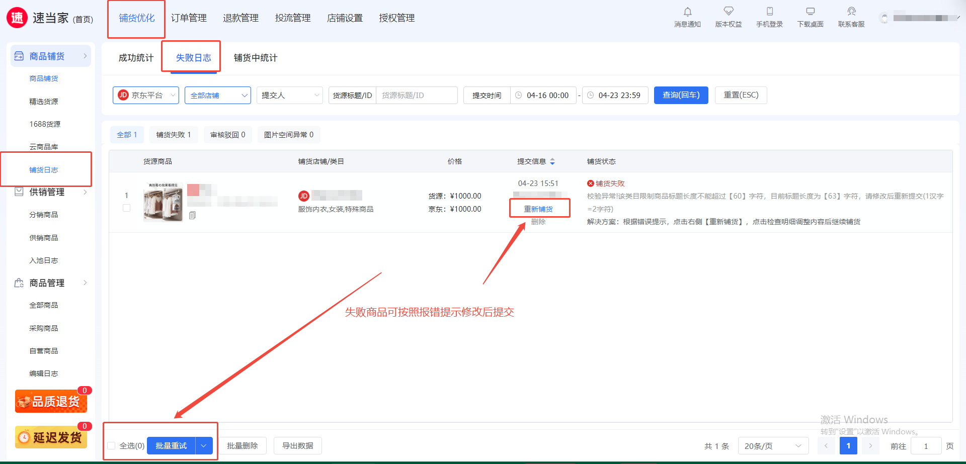
Task: Toggle the 提交信息 sort arrows
Action: coord(552,161)
